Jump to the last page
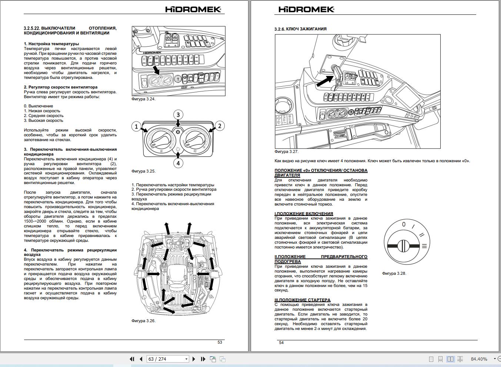Screen dimensions: 501x367 (203, 359)
